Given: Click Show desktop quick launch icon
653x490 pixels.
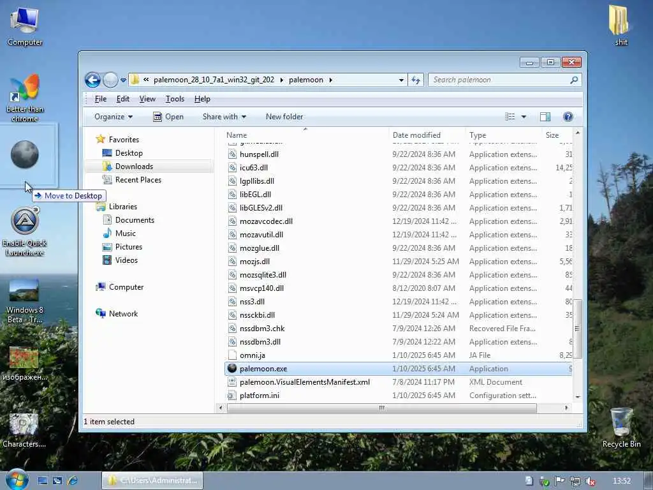Looking at the screenshot, I should tap(43, 480).
